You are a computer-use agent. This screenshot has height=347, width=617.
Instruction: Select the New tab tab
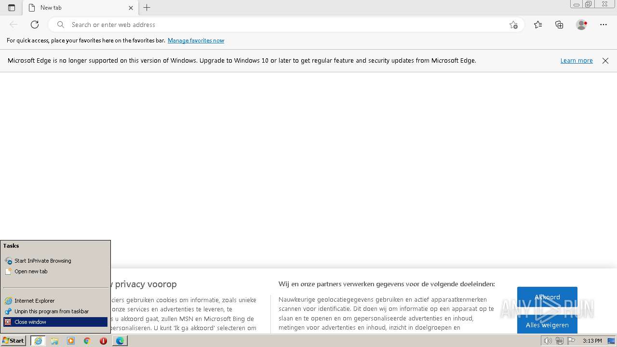coord(80,8)
